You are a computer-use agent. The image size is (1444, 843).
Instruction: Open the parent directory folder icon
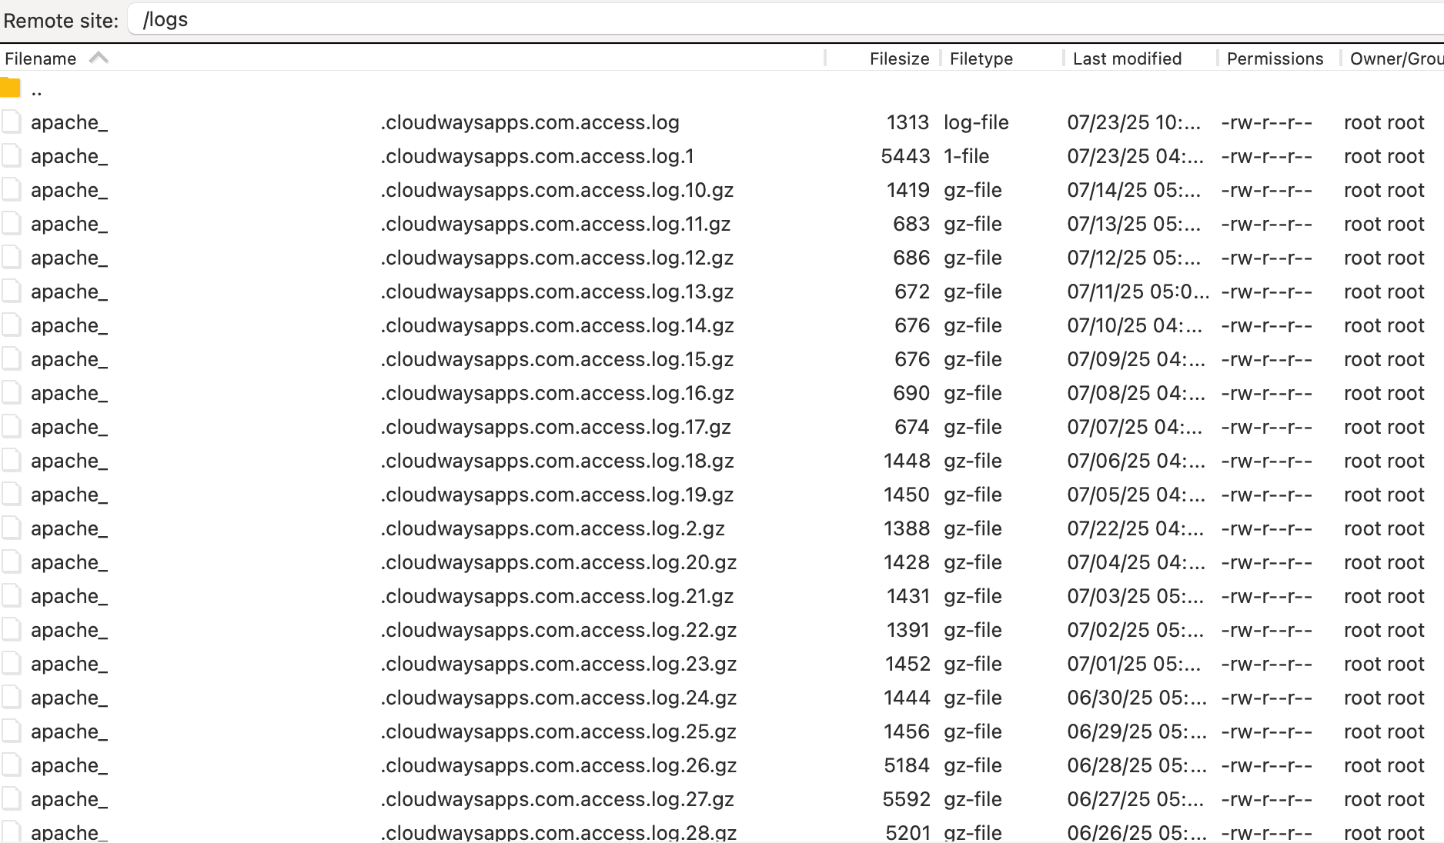[x=10, y=88]
